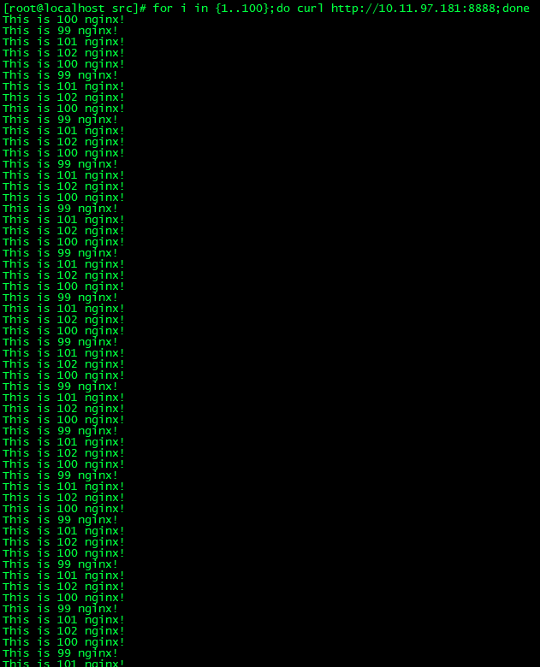The height and width of the screenshot is (667, 540).
Task: Select the first This is 101 nginx! line
Action: (x=63, y=42)
